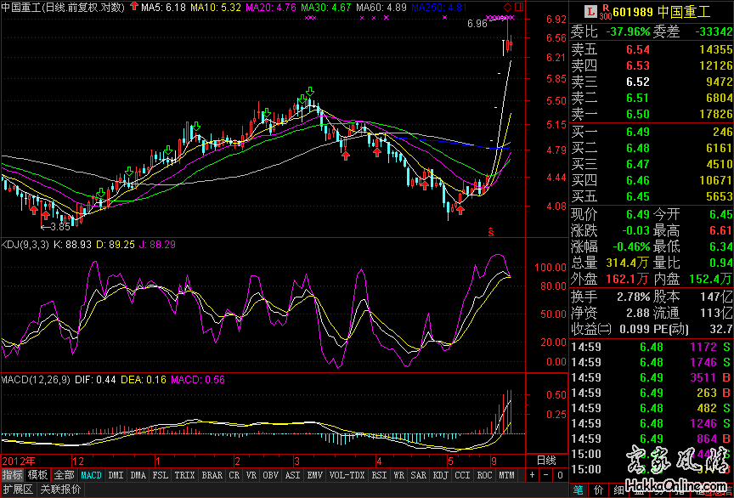Select the FSL indicator tab
This screenshot has width=734, height=498.
pyautogui.click(x=161, y=475)
